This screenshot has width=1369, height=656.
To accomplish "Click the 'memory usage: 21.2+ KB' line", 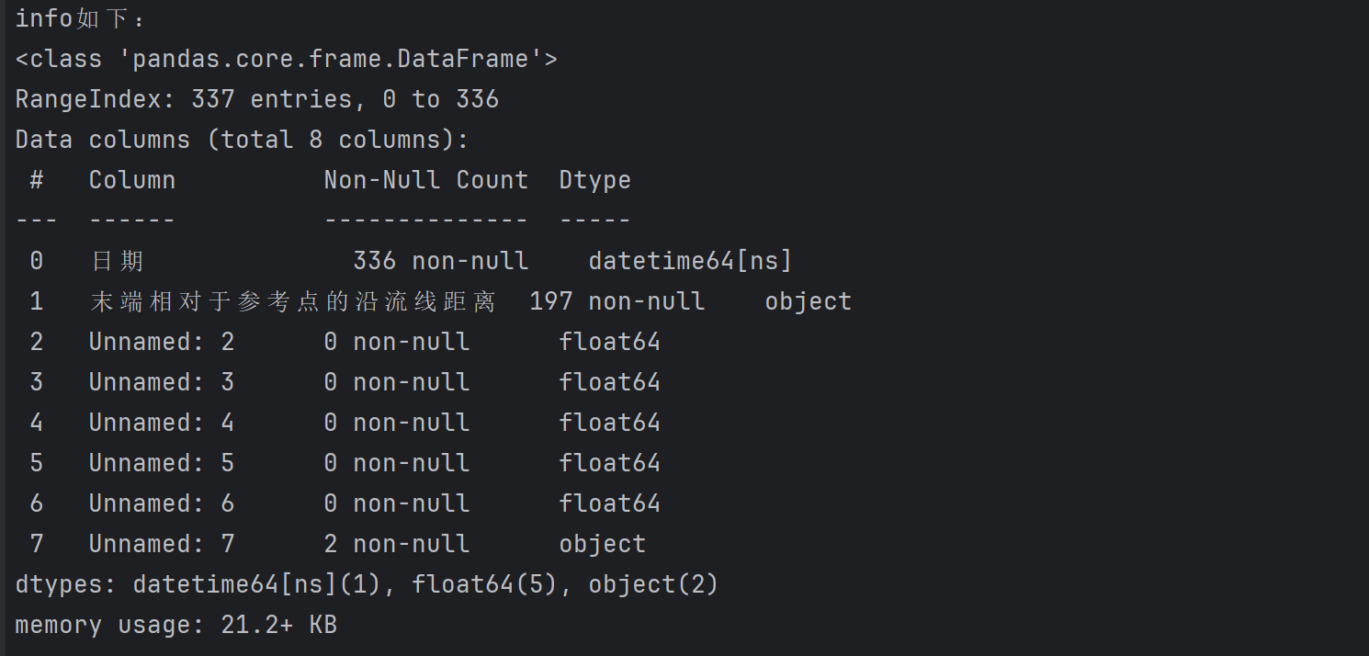I will point(175,626).
